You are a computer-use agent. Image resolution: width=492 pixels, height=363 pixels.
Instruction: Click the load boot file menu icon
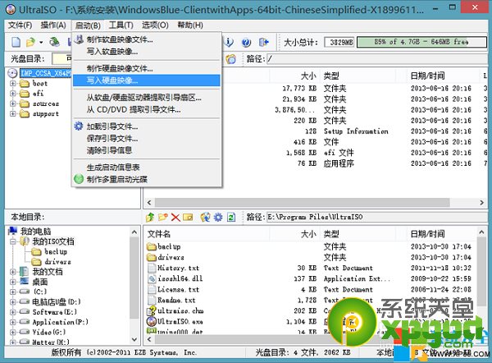click(79, 126)
